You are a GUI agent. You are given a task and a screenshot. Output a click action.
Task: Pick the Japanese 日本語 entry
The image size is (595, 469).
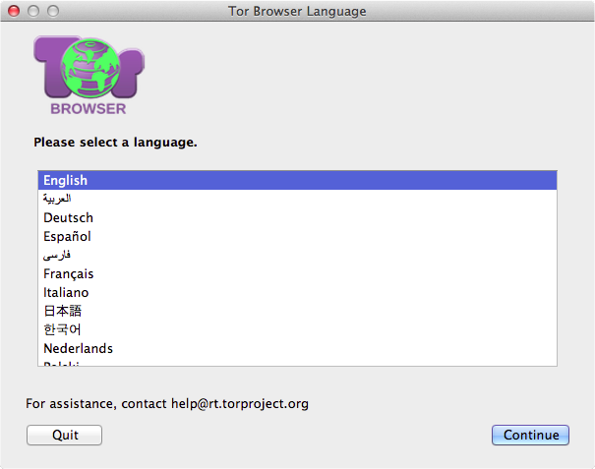(297, 311)
